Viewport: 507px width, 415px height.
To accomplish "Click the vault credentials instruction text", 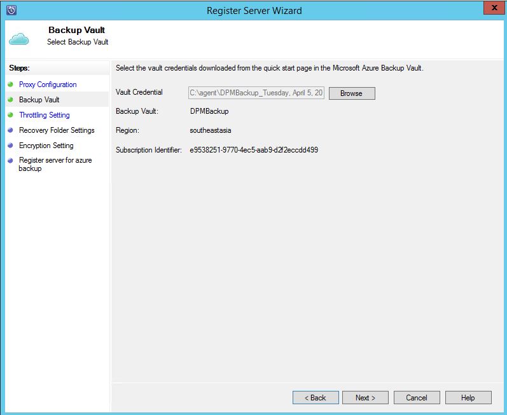I will coord(269,68).
